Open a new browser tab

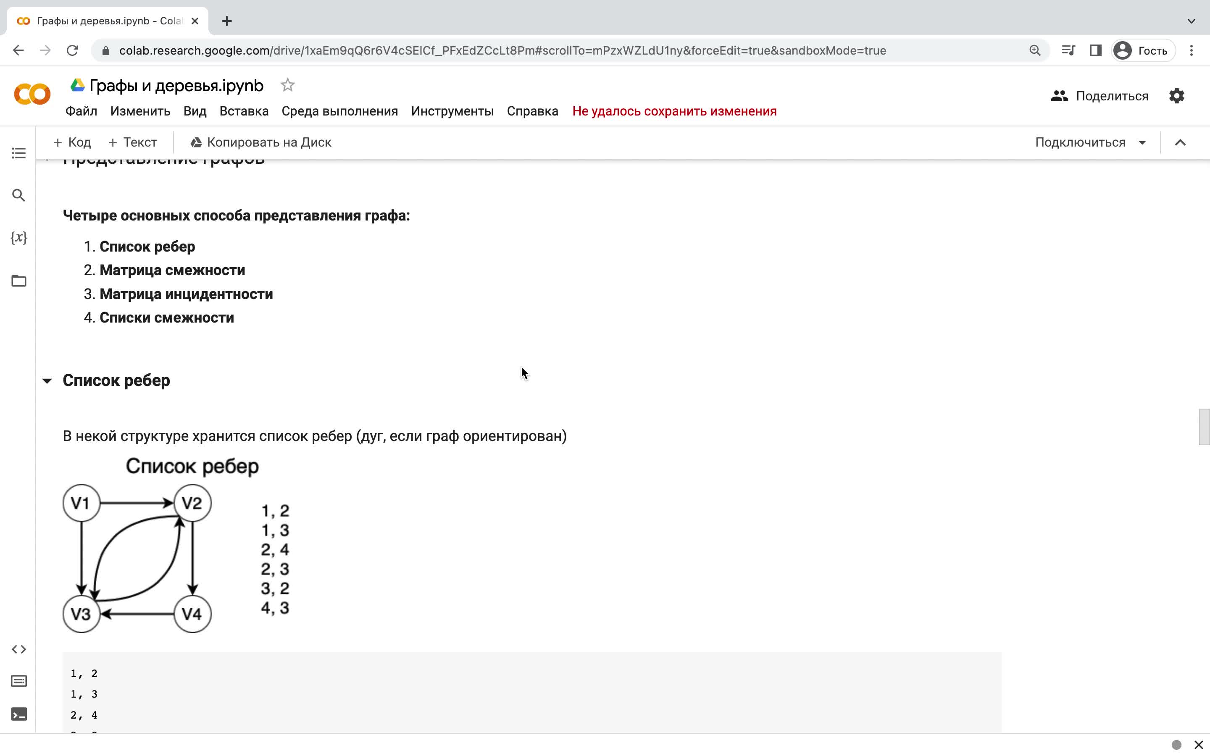point(226,21)
